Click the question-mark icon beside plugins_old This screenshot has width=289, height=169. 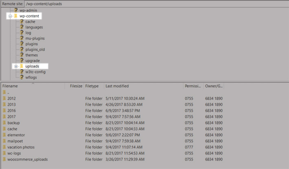pyautogui.click(x=22, y=49)
